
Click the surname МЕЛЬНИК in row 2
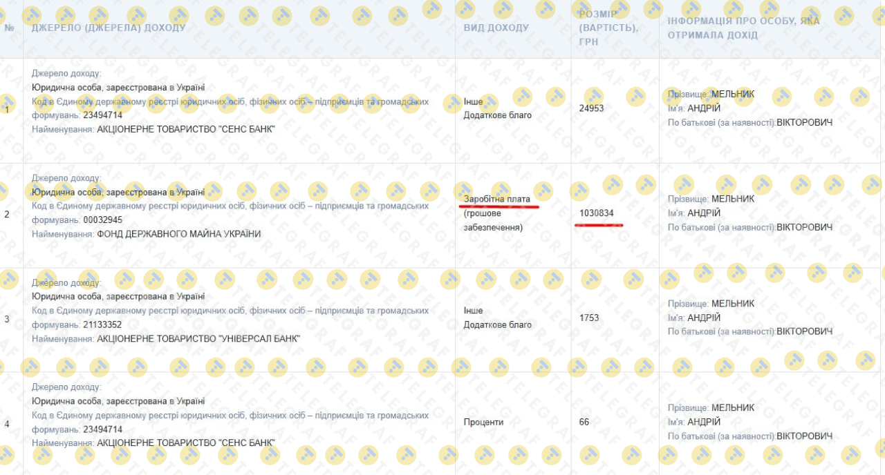click(733, 199)
